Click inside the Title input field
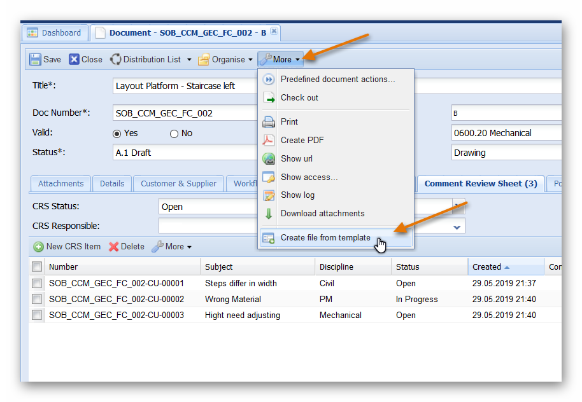The width and height of the screenshot is (582, 402). (x=185, y=86)
